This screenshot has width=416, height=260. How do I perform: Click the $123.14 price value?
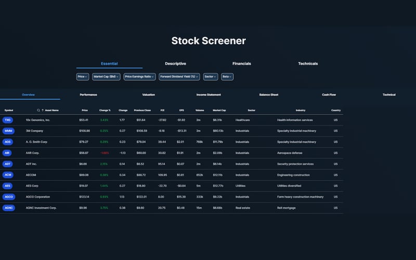(84, 197)
